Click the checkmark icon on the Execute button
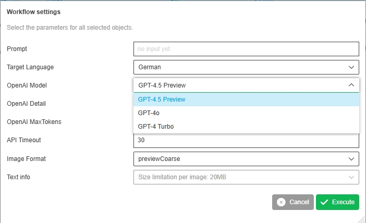366x223 pixels. (324, 202)
